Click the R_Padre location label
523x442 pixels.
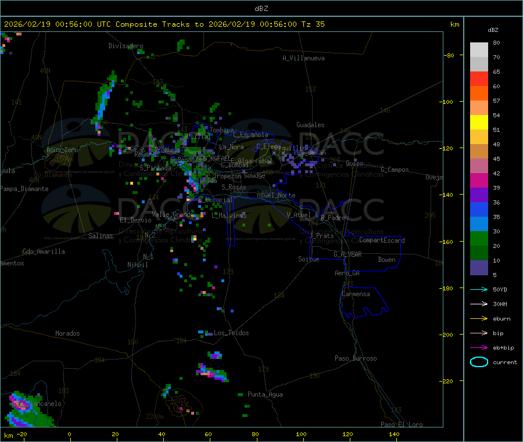333,218
